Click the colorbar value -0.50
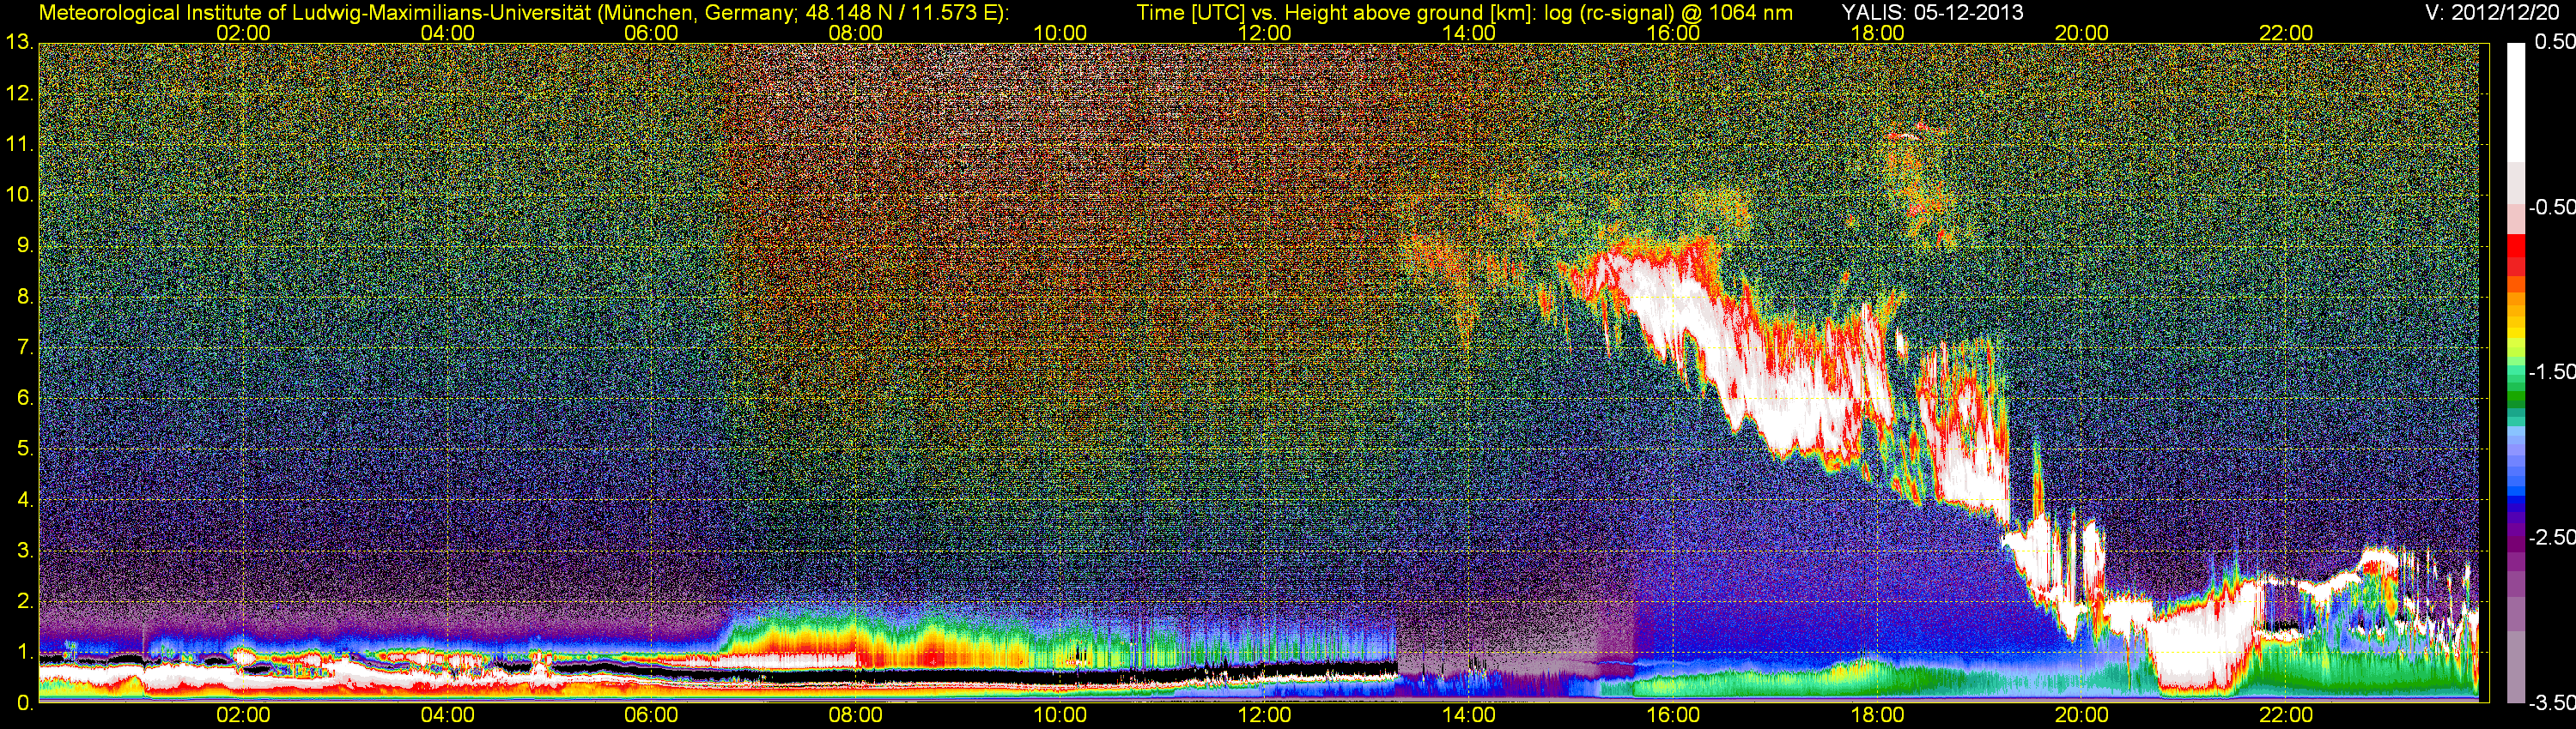Viewport: 2576px width, 729px height. [2552, 207]
